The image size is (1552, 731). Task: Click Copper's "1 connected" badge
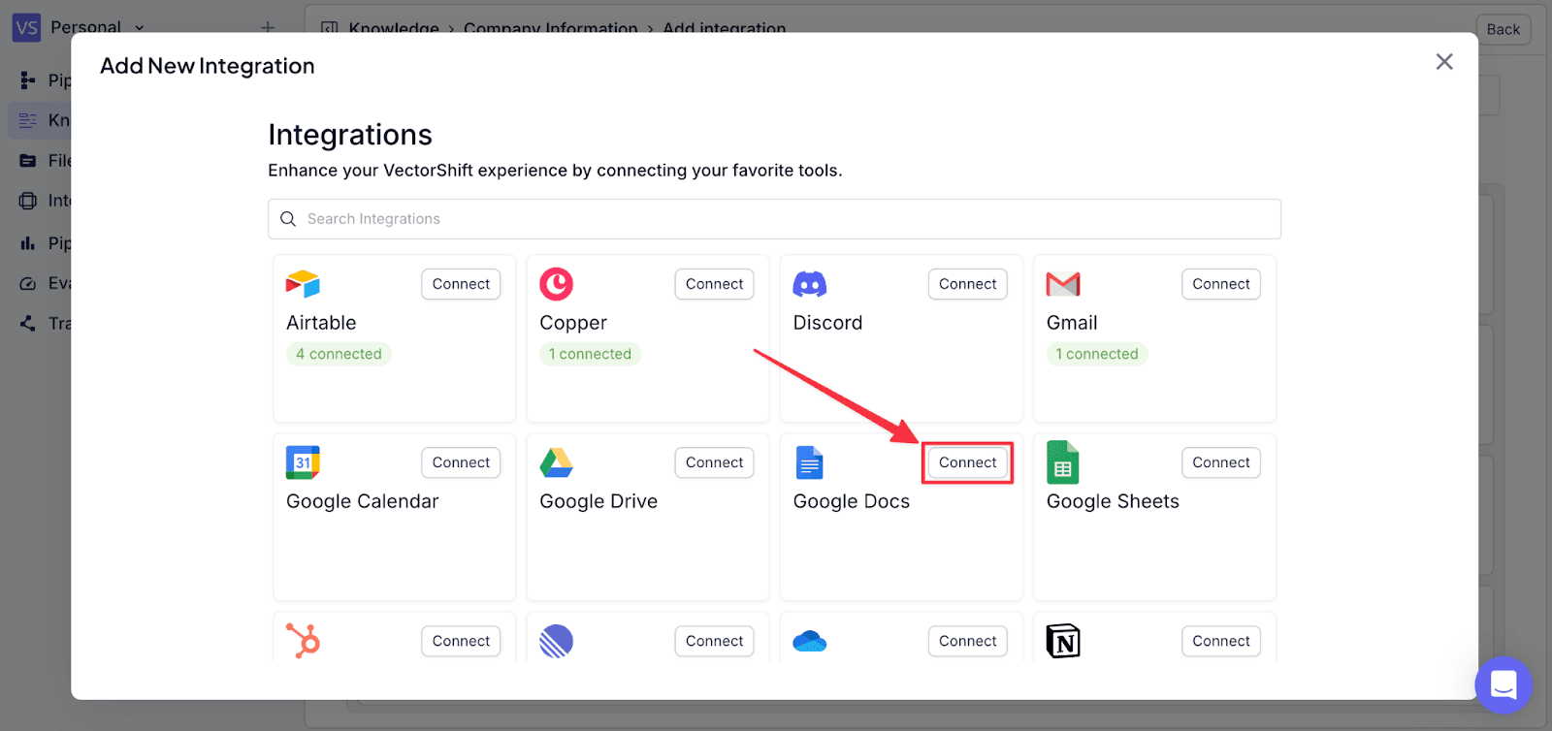click(x=590, y=354)
